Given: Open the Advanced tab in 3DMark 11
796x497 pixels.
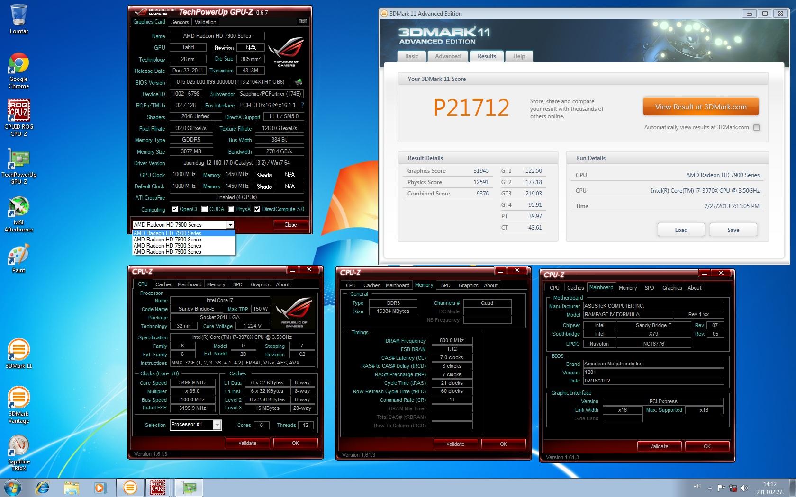Looking at the screenshot, I should [x=448, y=56].
